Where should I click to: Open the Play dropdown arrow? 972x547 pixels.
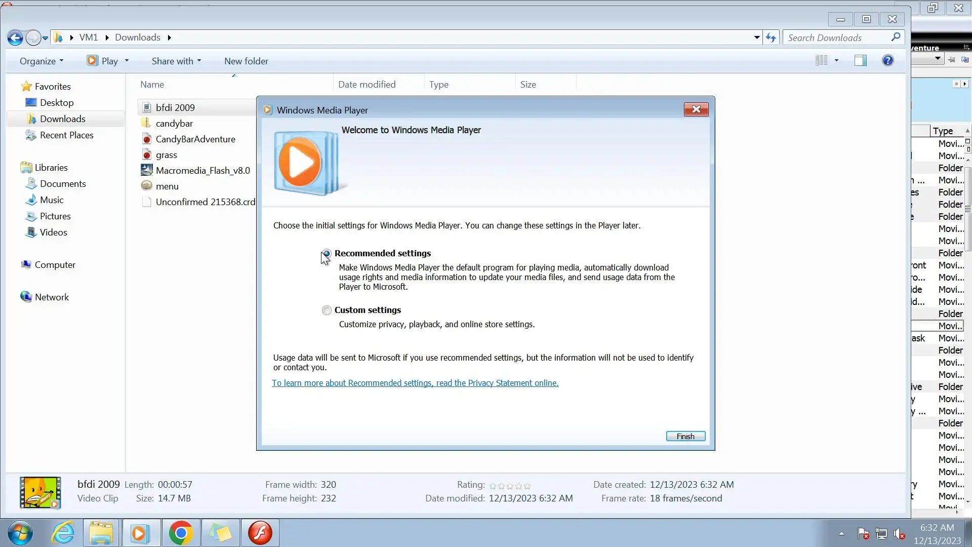[x=127, y=61]
